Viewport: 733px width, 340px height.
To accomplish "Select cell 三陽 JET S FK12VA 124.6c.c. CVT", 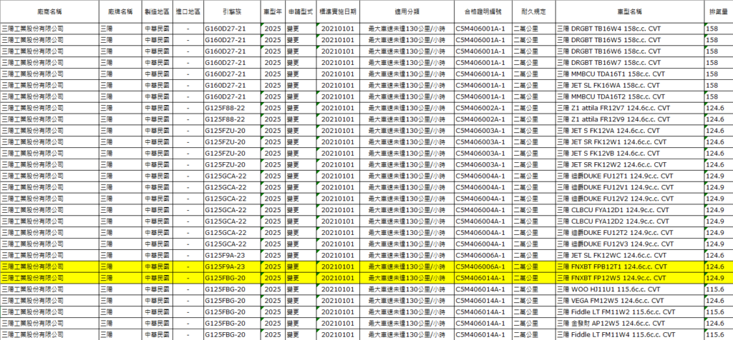I will point(630,131).
